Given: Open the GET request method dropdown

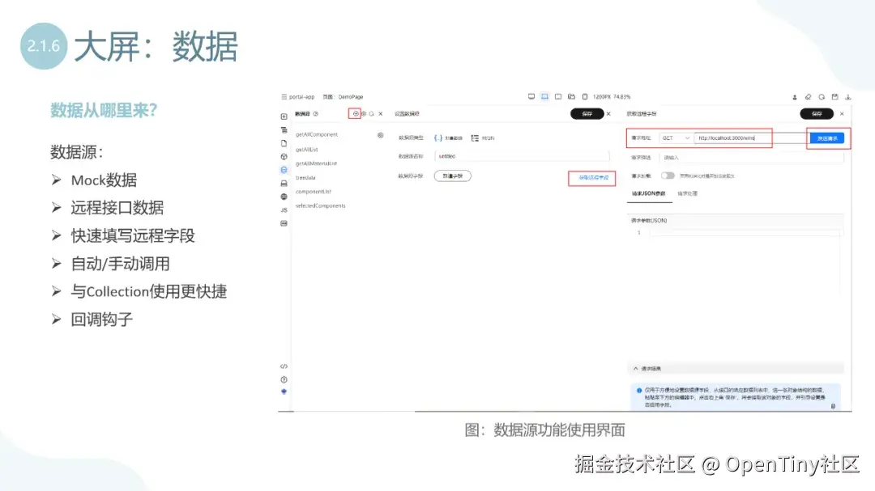Looking at the screenshot, I should 676,138.
